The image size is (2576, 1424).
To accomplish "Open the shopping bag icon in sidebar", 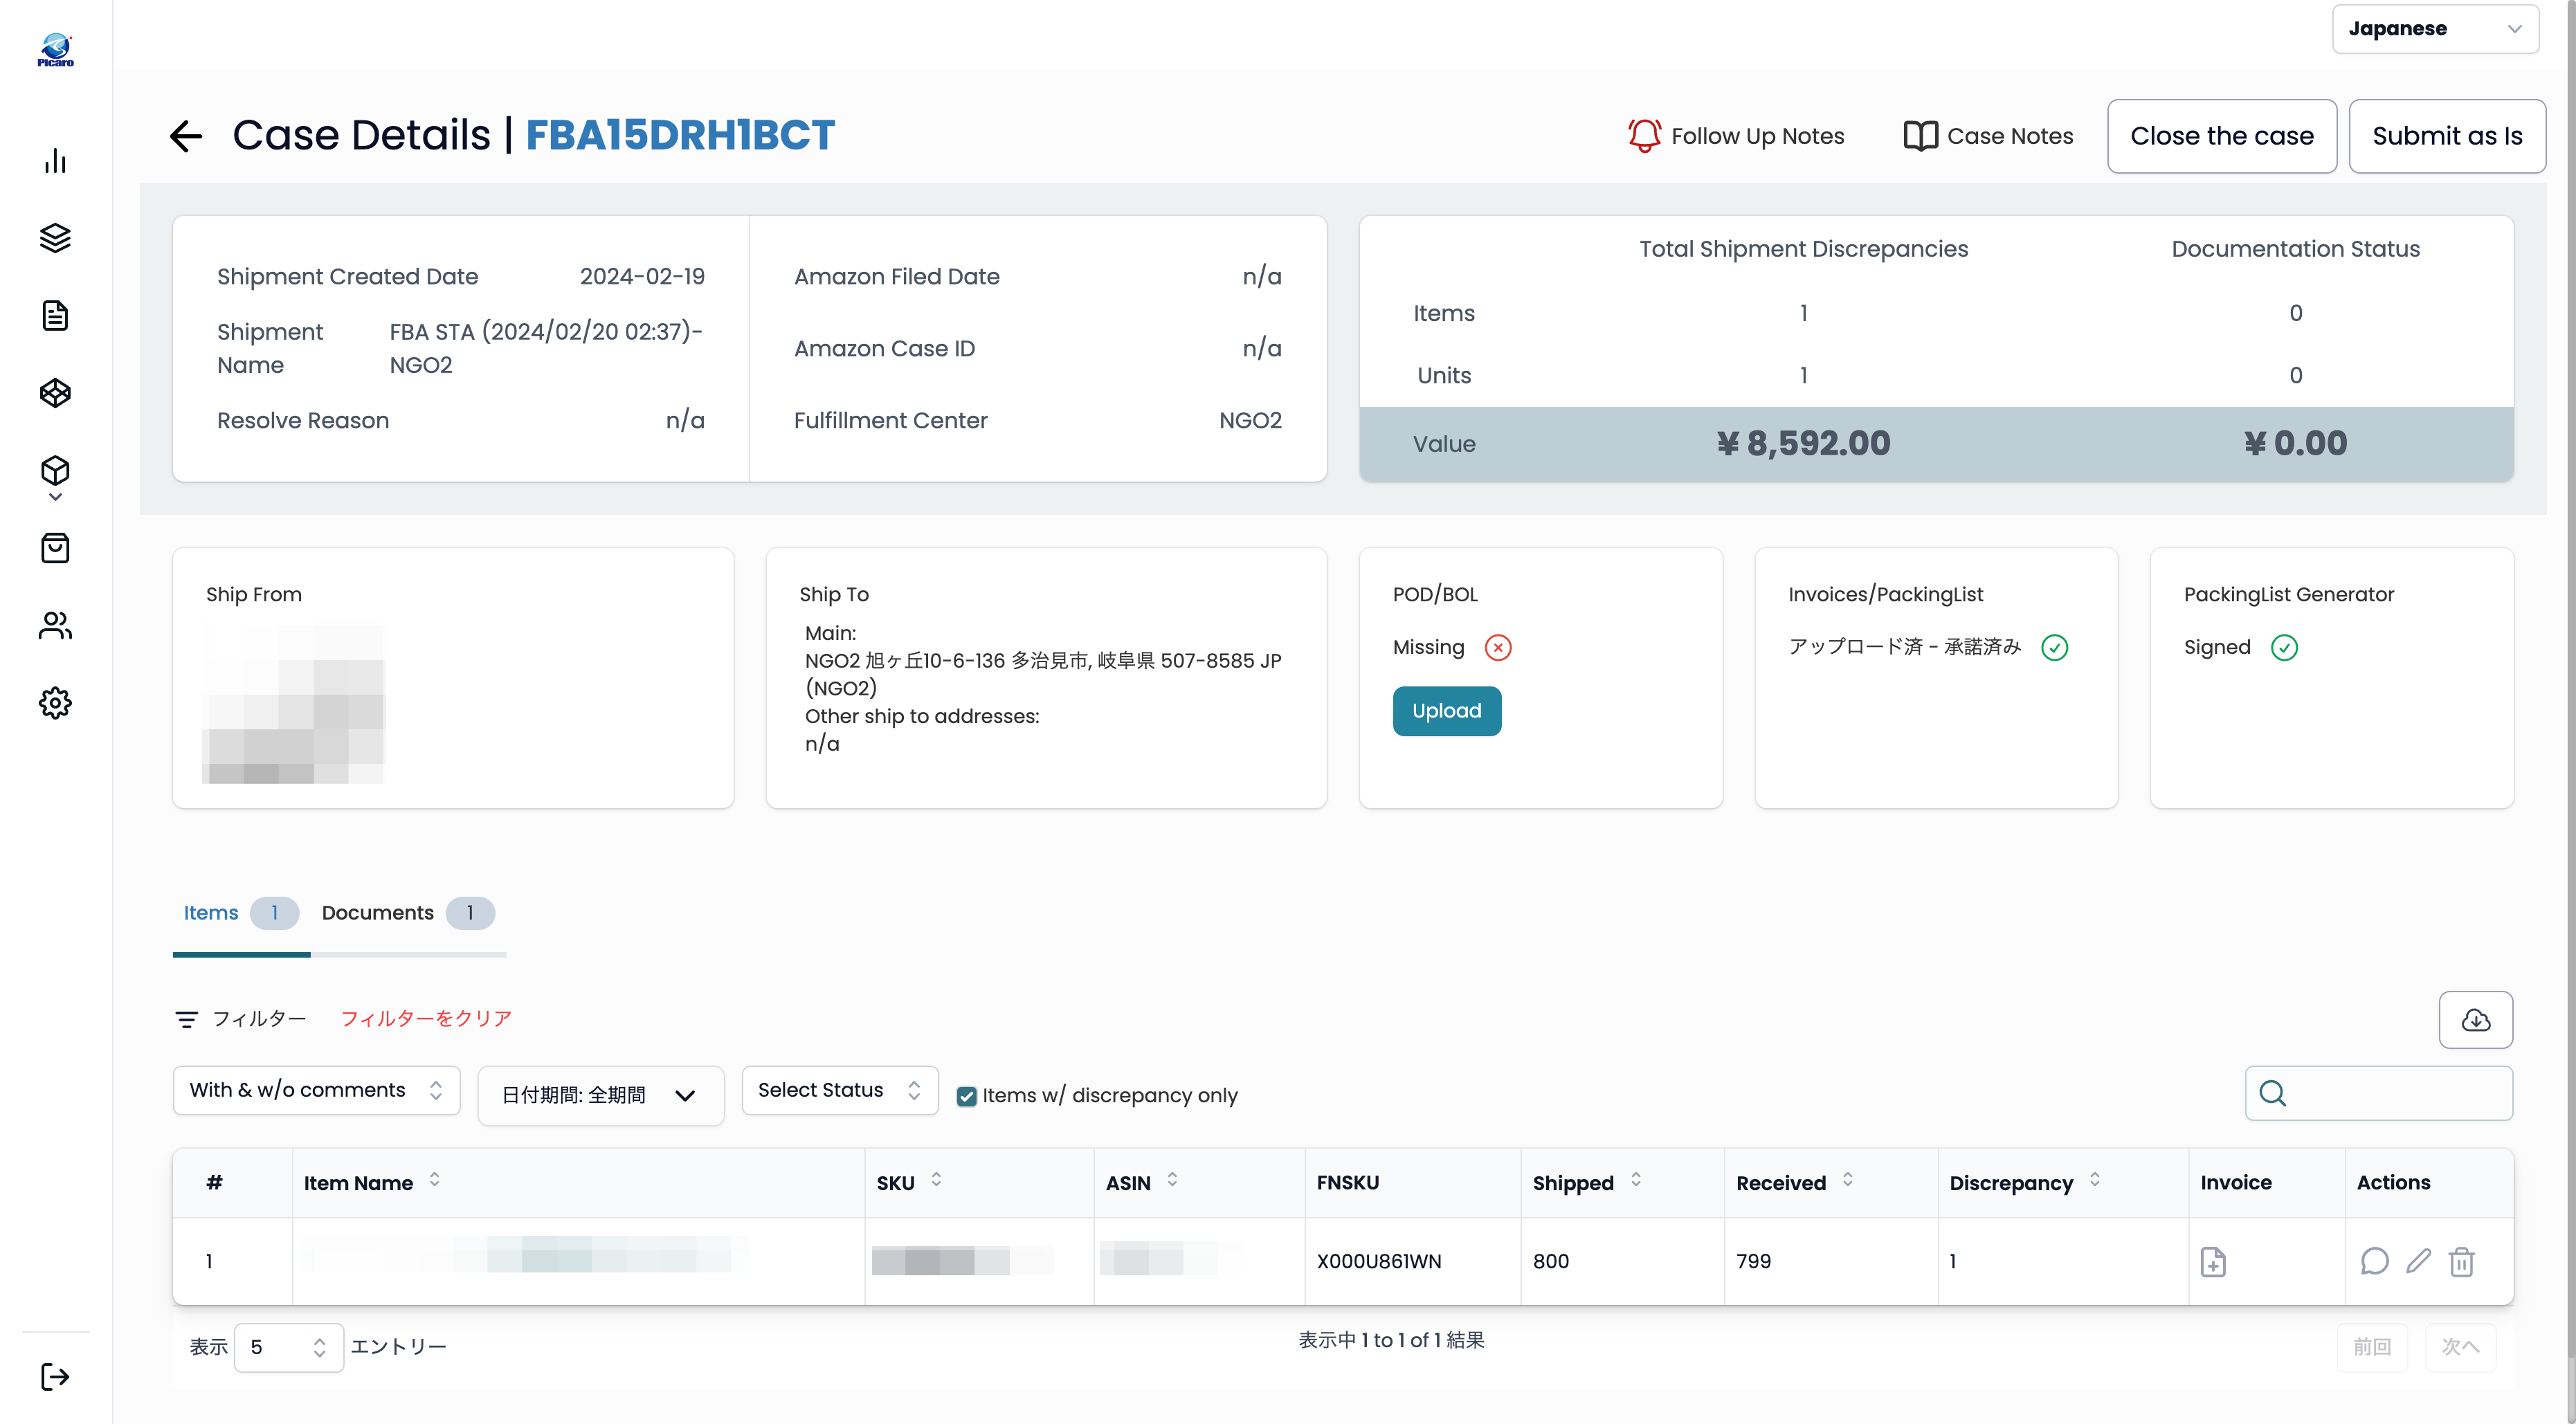I will 55,548.
